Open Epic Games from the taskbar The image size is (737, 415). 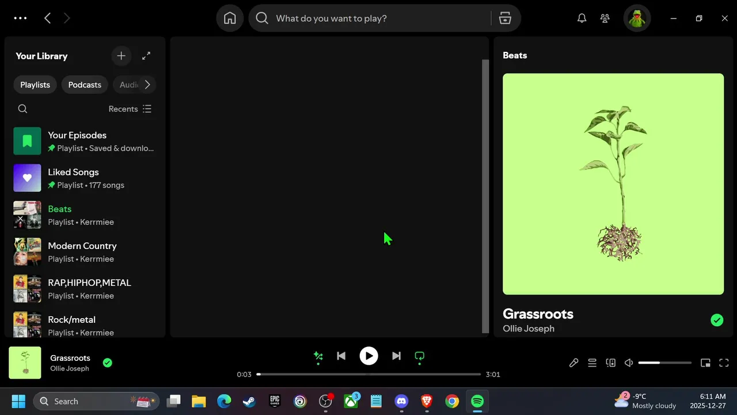275,401
